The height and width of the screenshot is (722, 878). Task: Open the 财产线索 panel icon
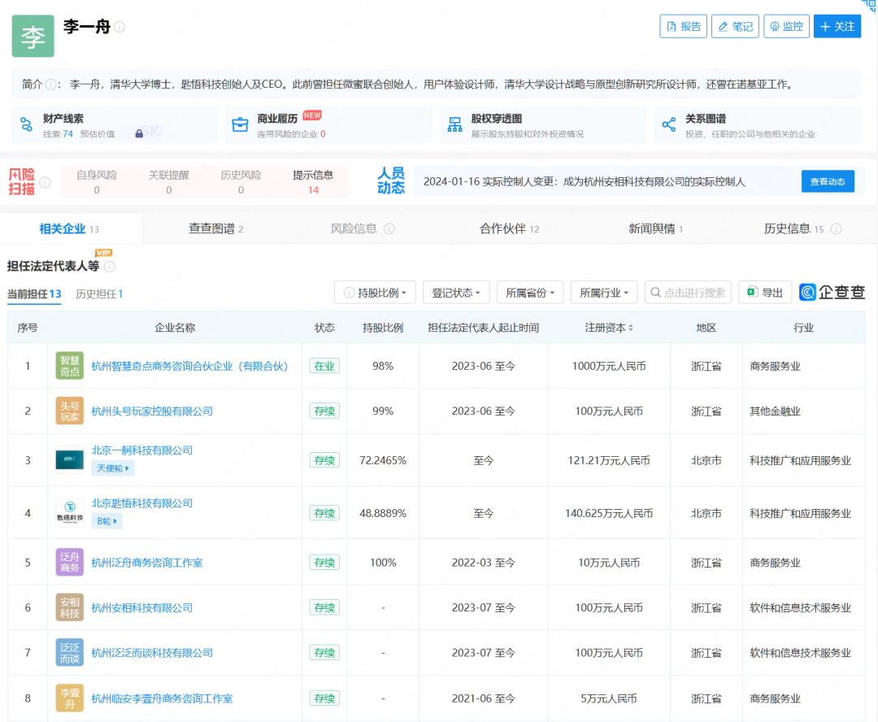click(27, 124)
